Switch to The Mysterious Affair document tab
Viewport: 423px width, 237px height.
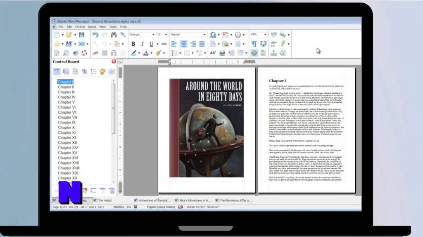234,200
